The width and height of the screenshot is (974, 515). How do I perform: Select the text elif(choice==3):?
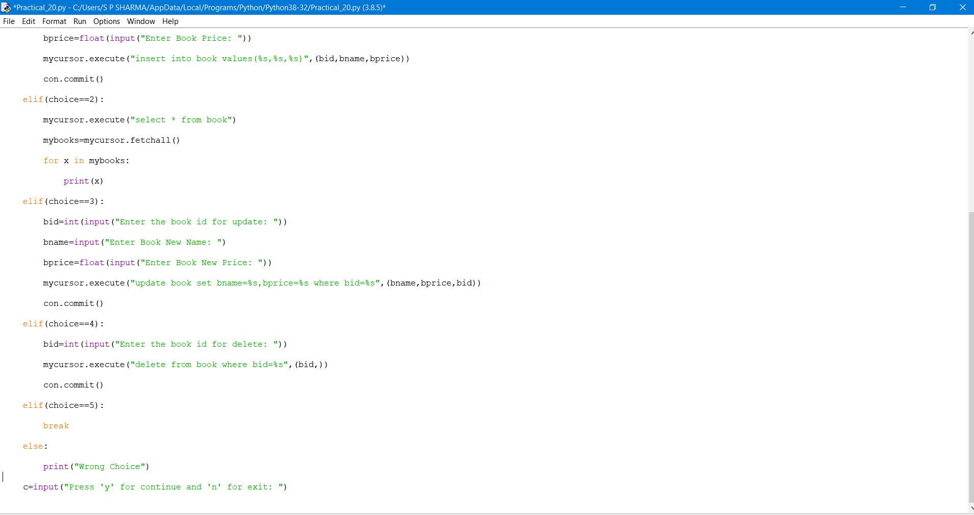pyautogui.click(x=63, y=201)
